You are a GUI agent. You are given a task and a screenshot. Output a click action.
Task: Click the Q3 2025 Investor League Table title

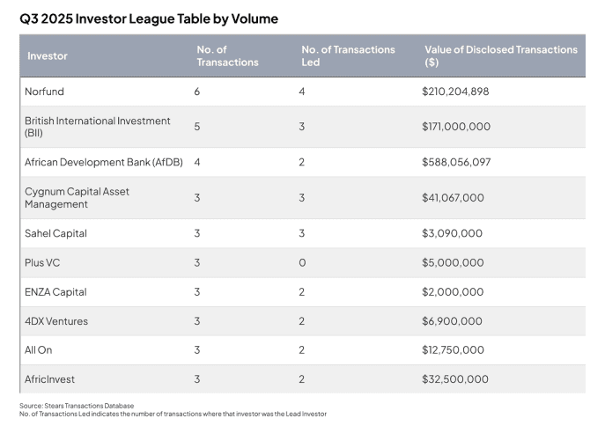149,18
